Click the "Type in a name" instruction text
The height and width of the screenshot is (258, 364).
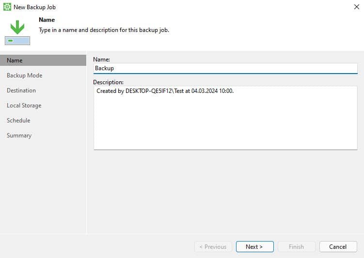(104, 30)
